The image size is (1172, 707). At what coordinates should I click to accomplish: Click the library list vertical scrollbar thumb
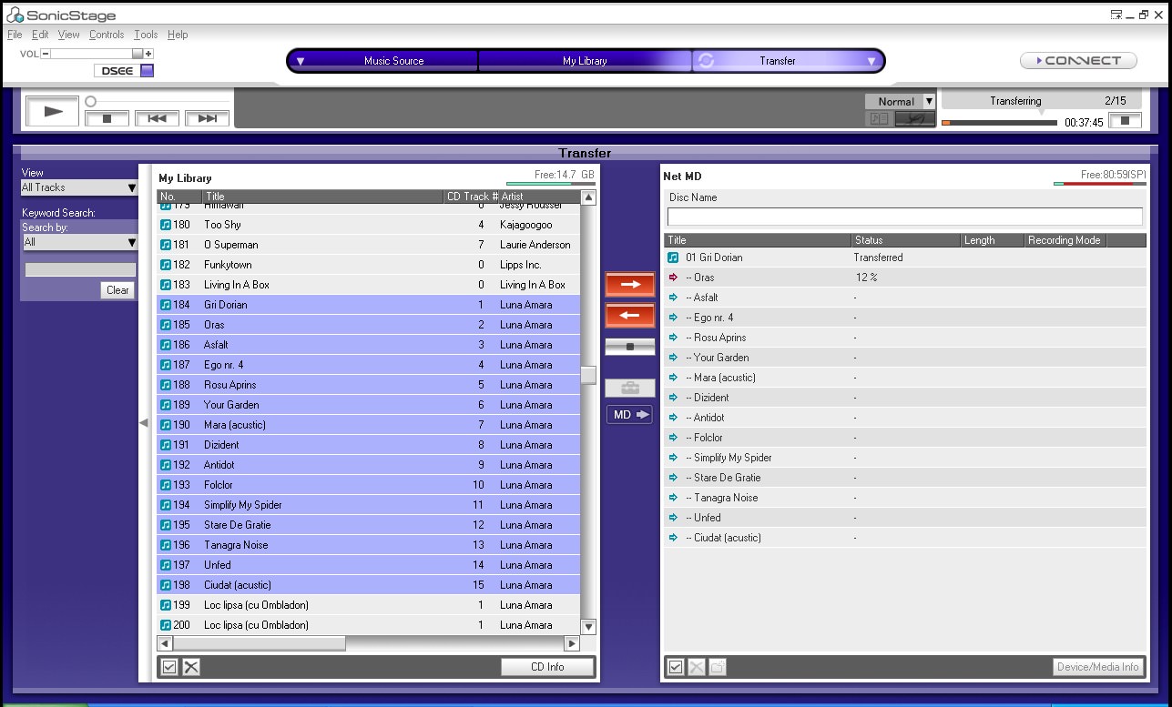588,375
